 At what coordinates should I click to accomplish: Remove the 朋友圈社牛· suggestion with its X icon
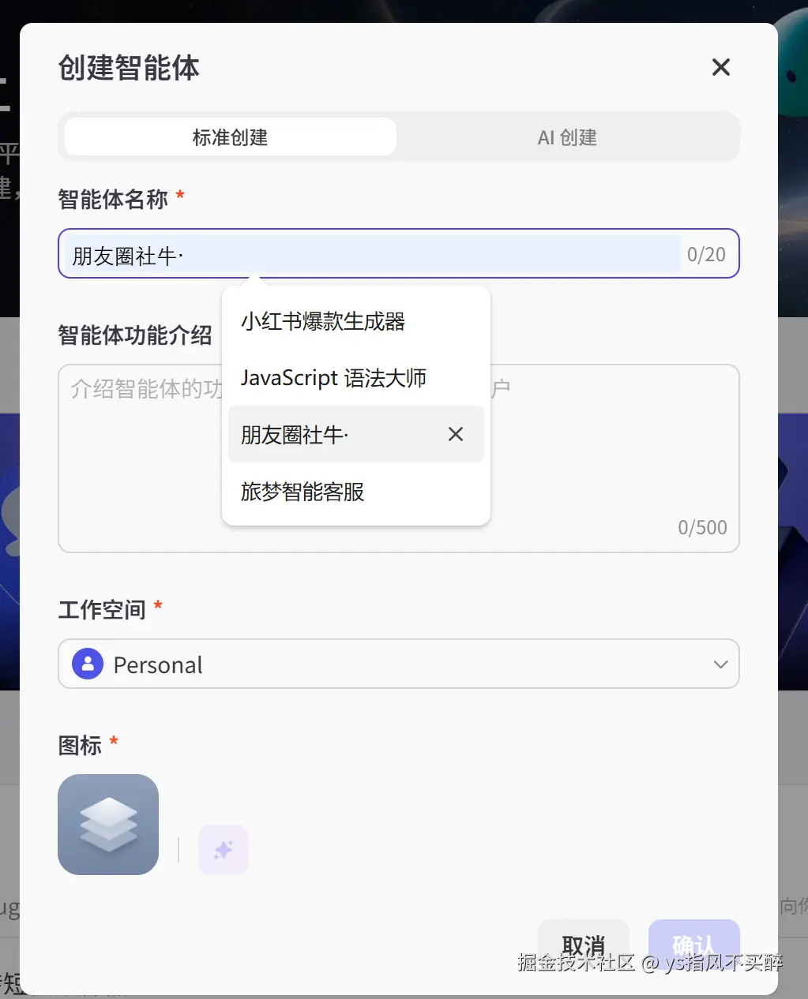coord(456,434)
